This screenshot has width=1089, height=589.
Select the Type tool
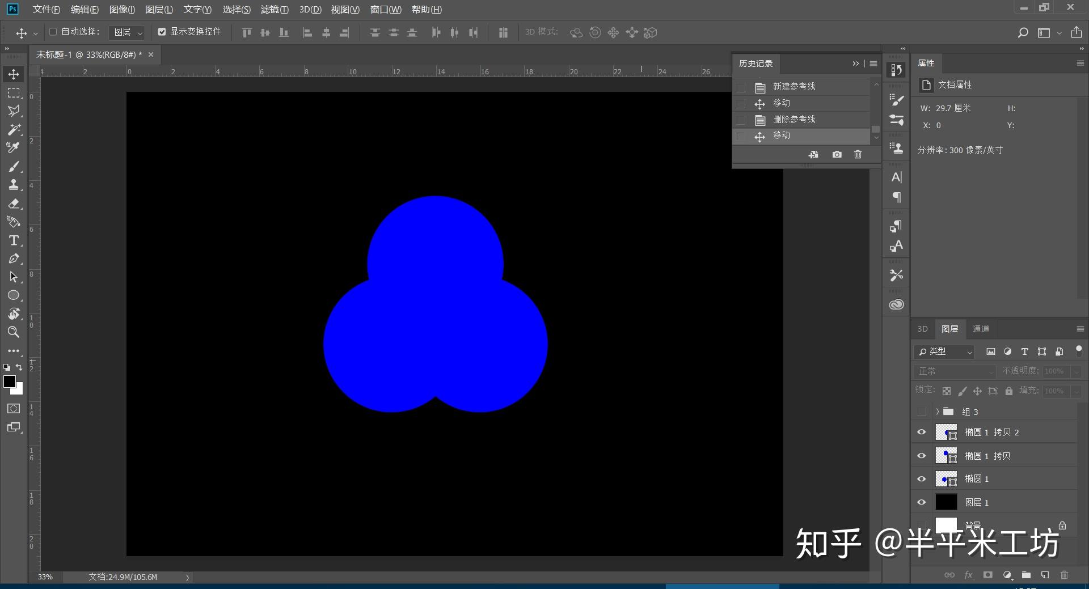(14, 240)
